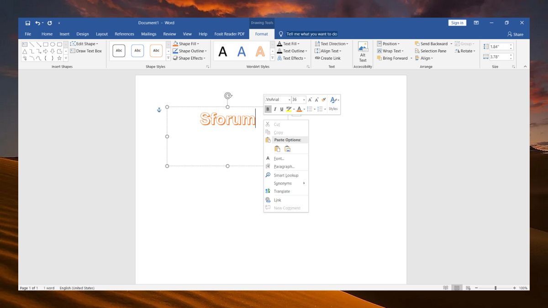Switch to the Mailings tab
The image size is (548, 308).
[x=149, y=34]
